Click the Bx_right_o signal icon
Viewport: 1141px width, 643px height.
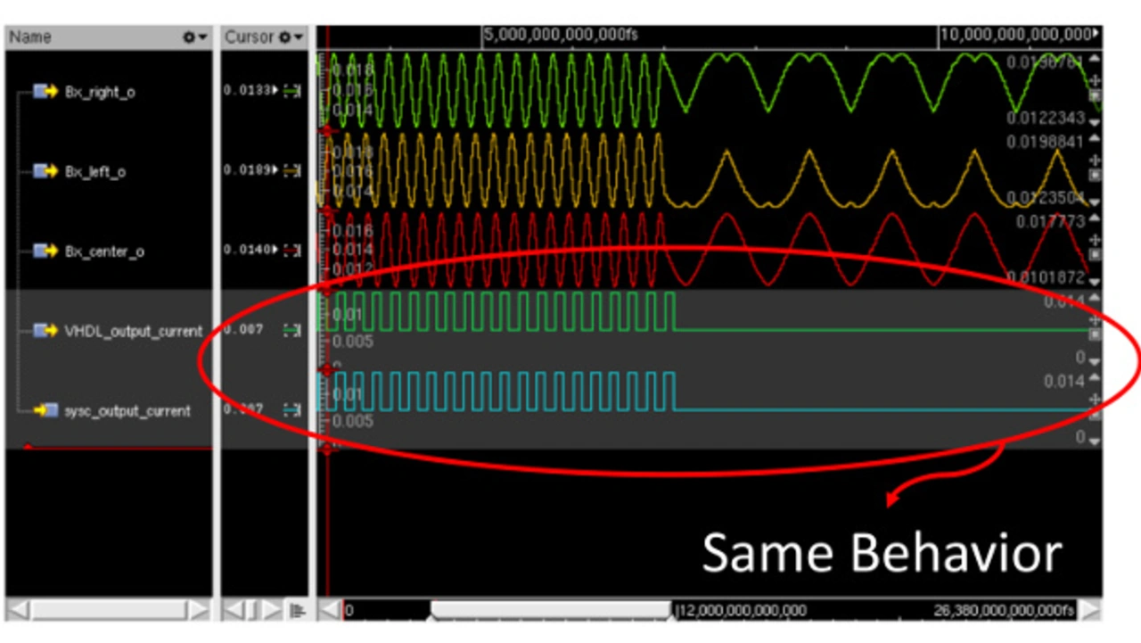click(45, 92)
